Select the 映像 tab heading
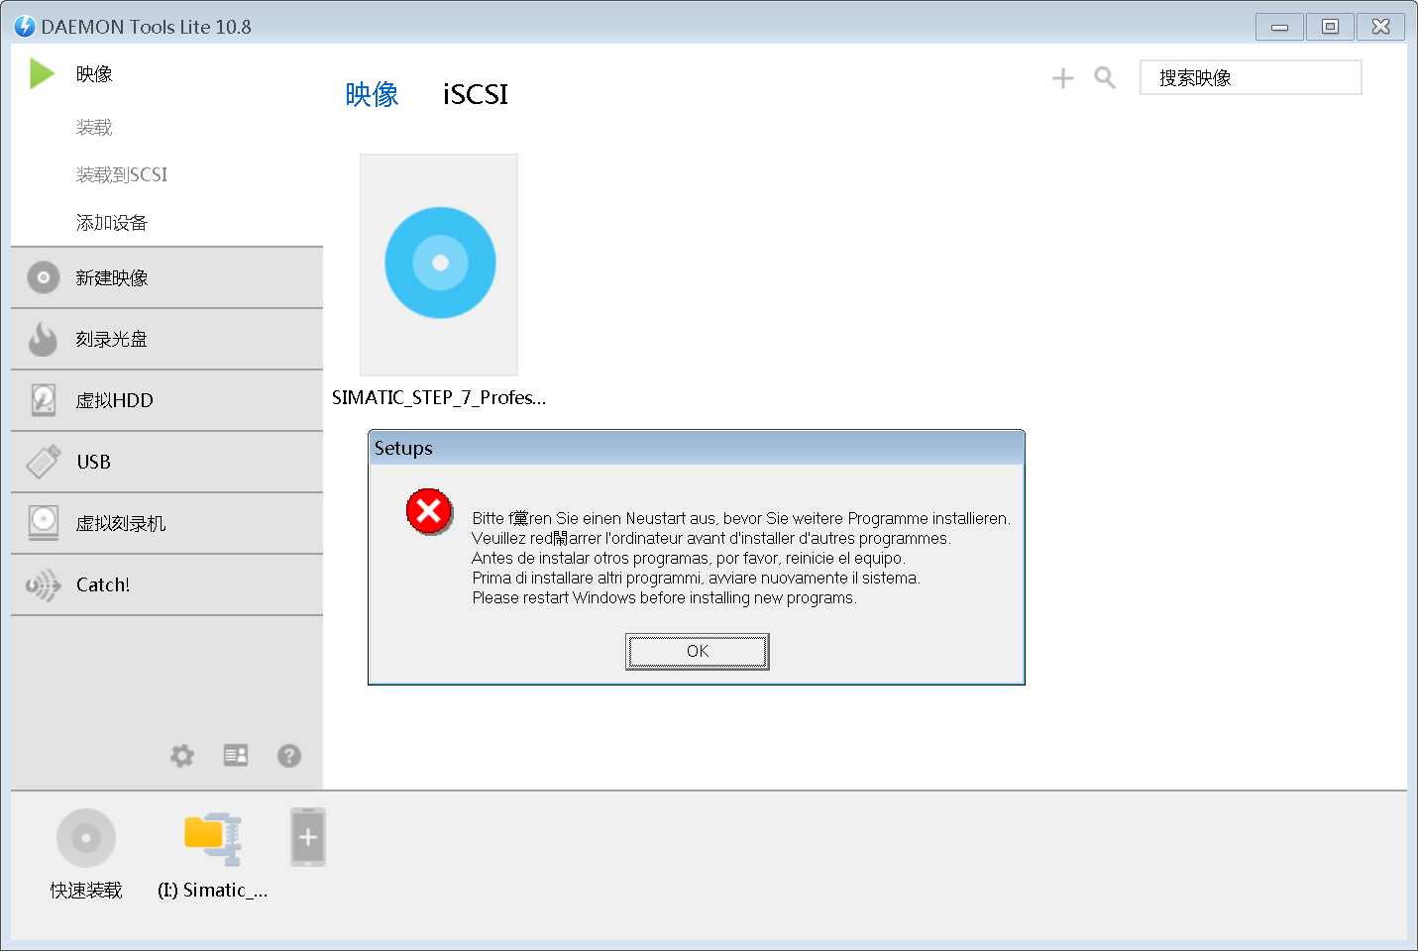 (372, 94)
